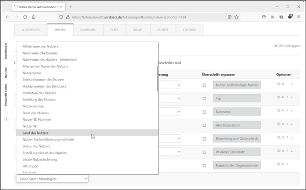Viewport: 306px width, 190px height.
Task: Open the Firefox hamburger menu
Action: [298, 17]
